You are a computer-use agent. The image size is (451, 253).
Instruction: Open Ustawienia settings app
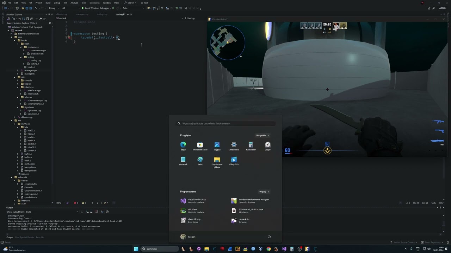[x=234, y=146]
